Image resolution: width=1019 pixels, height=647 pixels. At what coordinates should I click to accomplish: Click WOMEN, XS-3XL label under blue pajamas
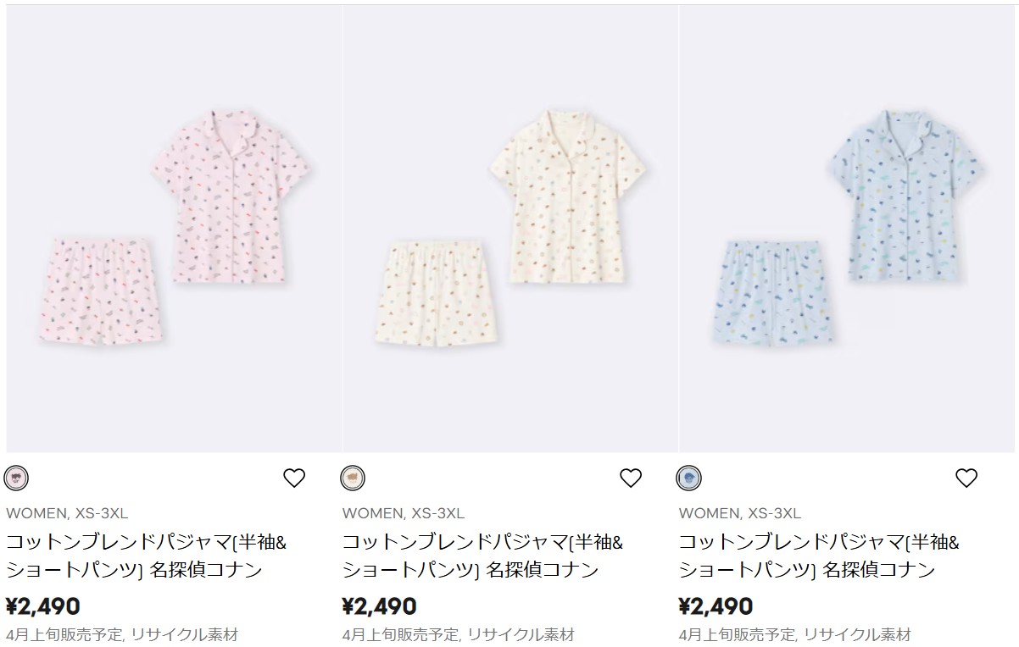(x=740, y=513)
